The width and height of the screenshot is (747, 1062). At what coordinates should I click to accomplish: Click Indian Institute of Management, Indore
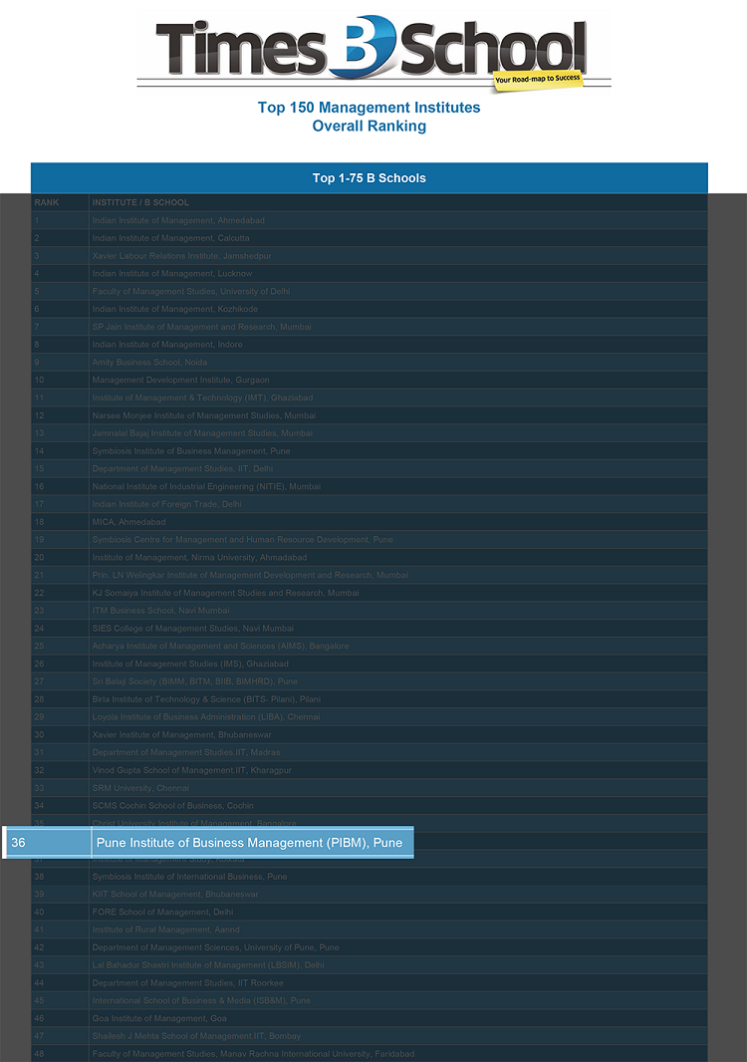coord(167,344)
